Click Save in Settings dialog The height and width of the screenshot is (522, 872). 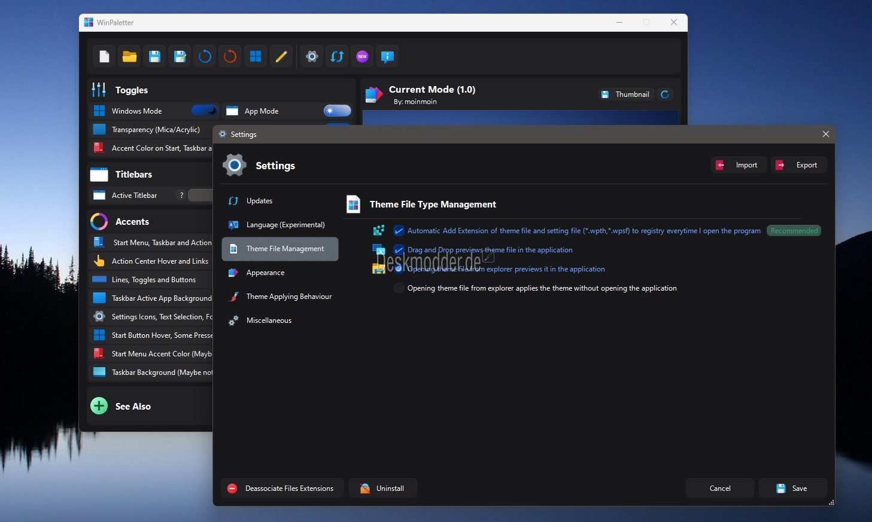pos(792,489)
